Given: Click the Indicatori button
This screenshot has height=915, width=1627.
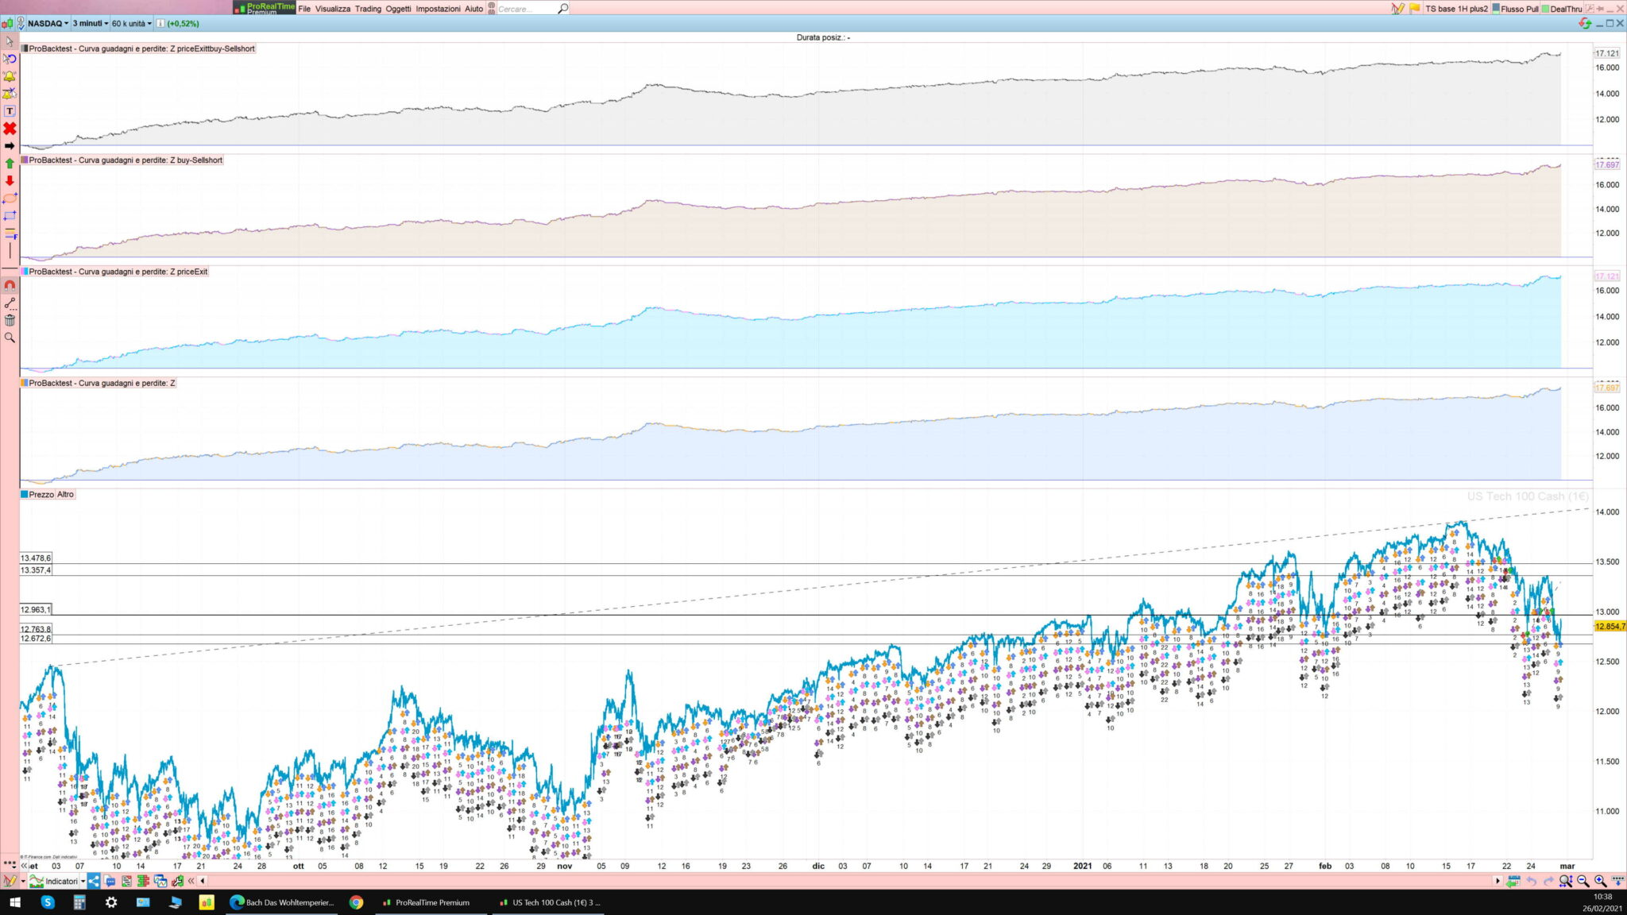Looking at the screenshot, I should pos(61,881).
